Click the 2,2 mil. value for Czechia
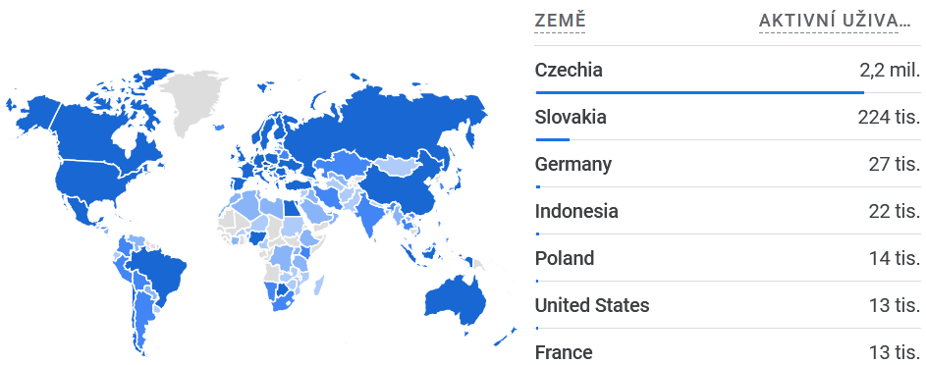926x365 pixels. pyautogui.click(x=890, y=71)
